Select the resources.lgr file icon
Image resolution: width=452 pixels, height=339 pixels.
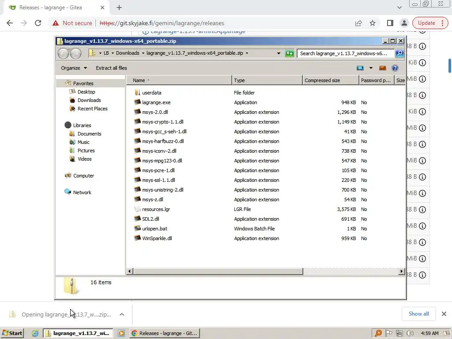(x=137, y=209)
